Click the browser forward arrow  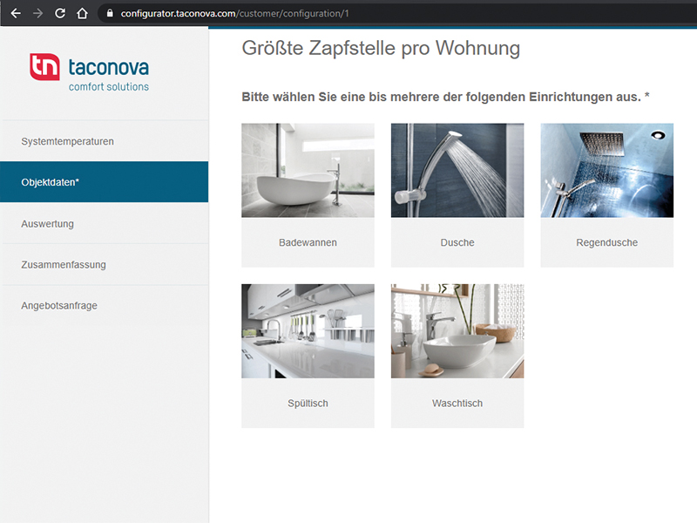37,13
